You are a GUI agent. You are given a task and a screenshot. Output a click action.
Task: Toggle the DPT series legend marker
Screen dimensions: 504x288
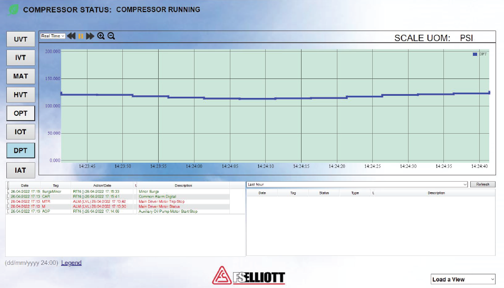(x=475, y=54)
